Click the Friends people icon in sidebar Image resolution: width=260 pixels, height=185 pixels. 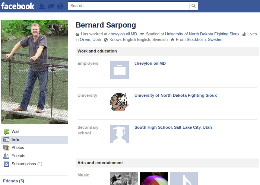pos(6,156)
